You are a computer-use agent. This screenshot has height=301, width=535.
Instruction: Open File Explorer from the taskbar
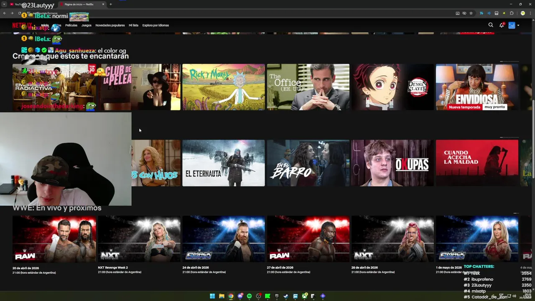(x=222, y=296)
